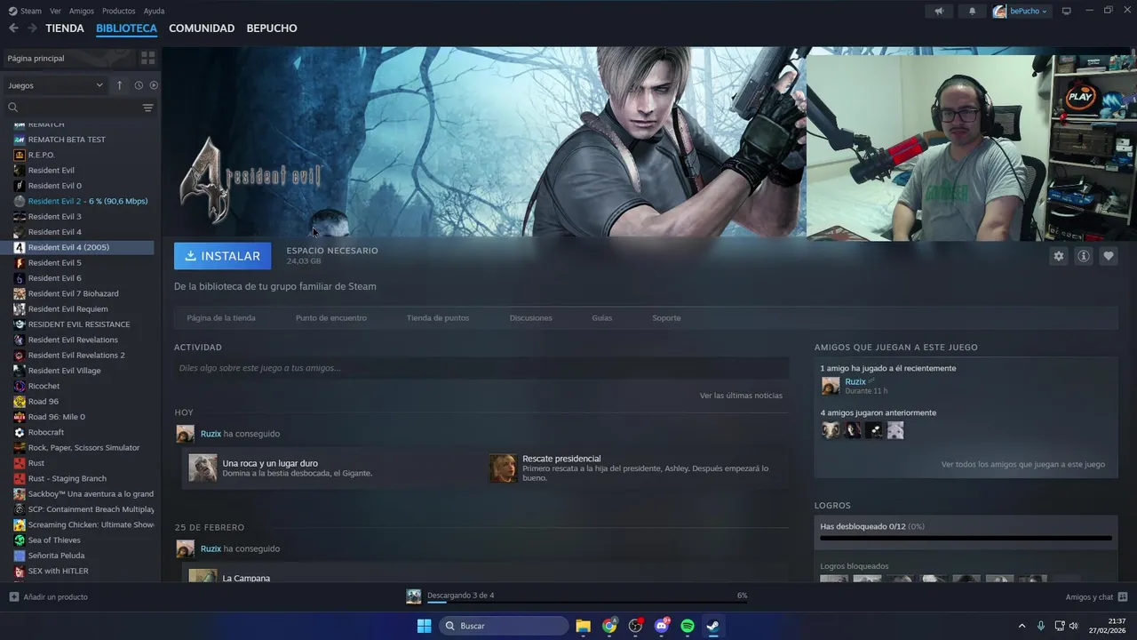The height and width of the screenshot is (640, 1137).
Task: Click the blue INSTALAR button
Action: click(x=223, y=256)
